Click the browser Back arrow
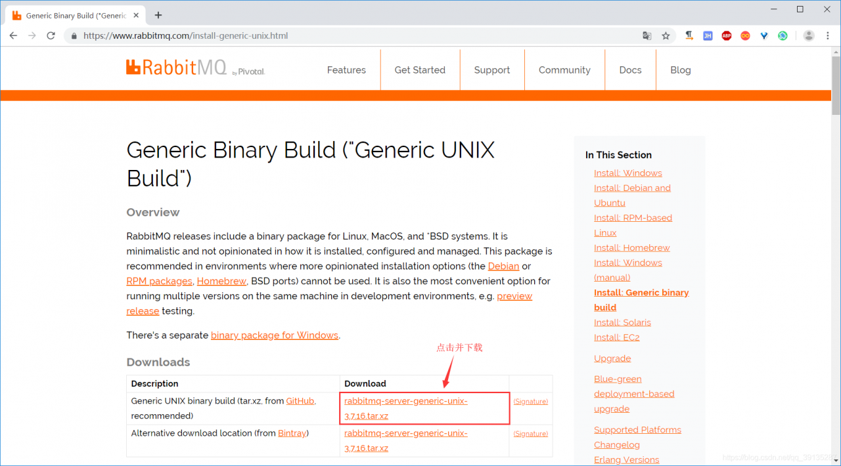Image resolution: width=841 pixels, height=466 pixels. click(x=13, y=35)
